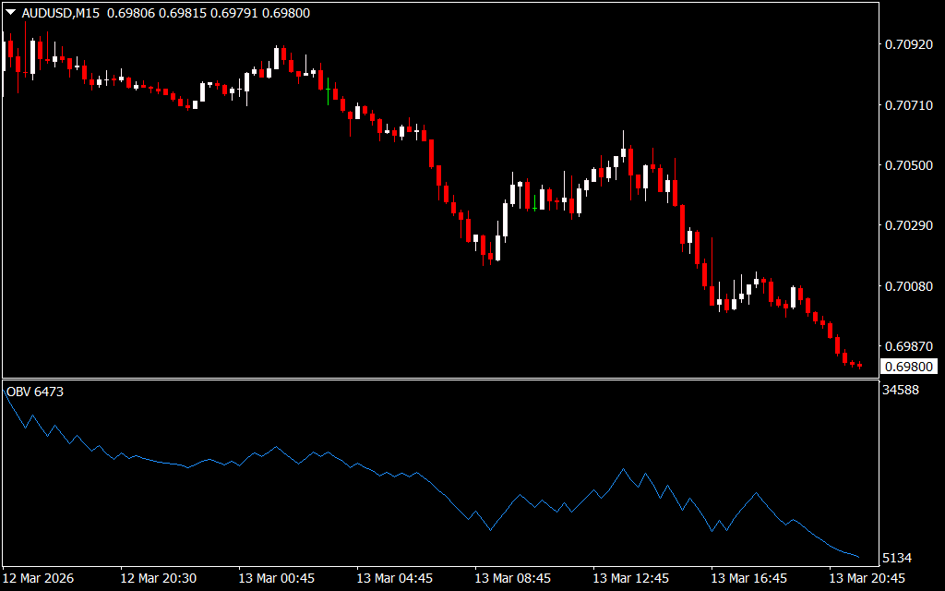
Task: Click the 13 Mar 16:45 time label
Action: (x=749, y=578)
